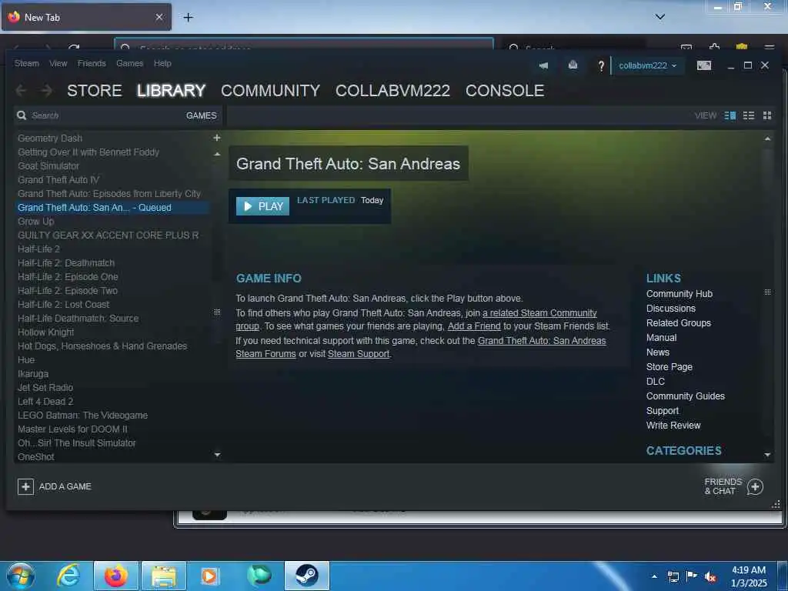This screenshot has height=591, width=788.
Task: Click the library search magnifier icon
Action: coord(22,115)
